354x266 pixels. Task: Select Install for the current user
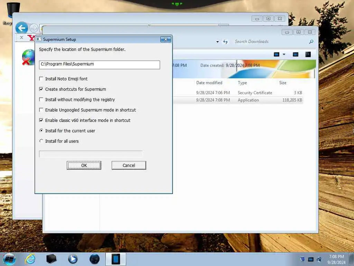click(41, 131)
